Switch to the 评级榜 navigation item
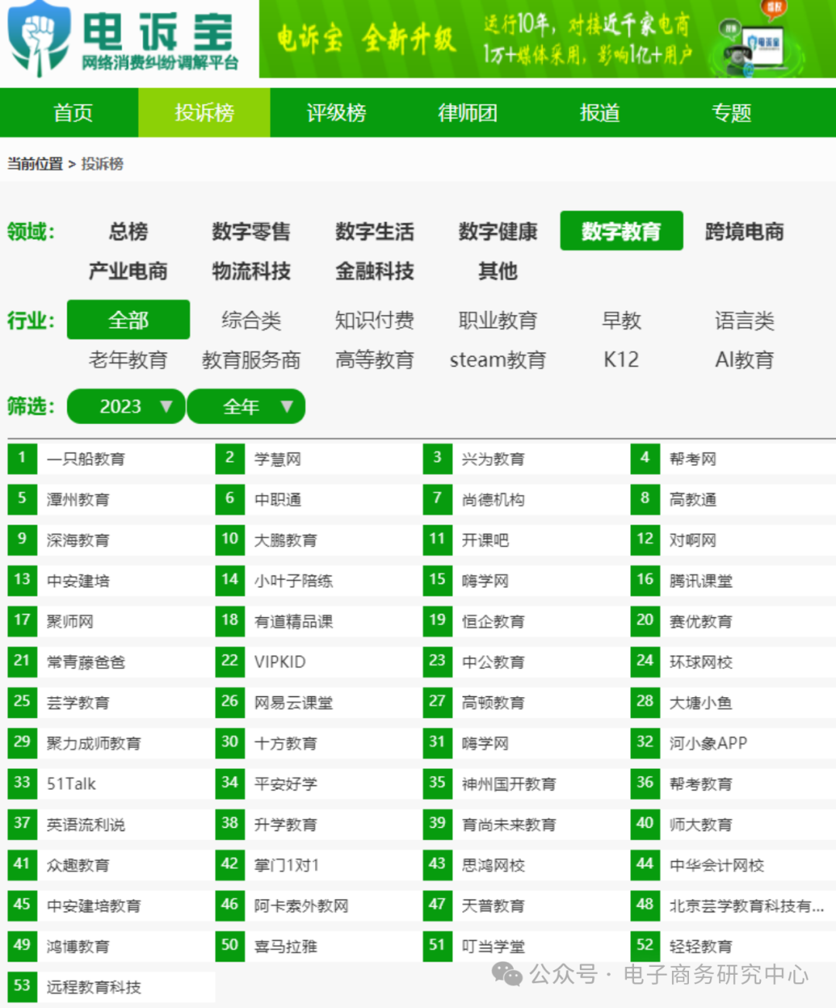Image resolution: width=836 pixels, height=1008 pixels. tap(336, 112)
